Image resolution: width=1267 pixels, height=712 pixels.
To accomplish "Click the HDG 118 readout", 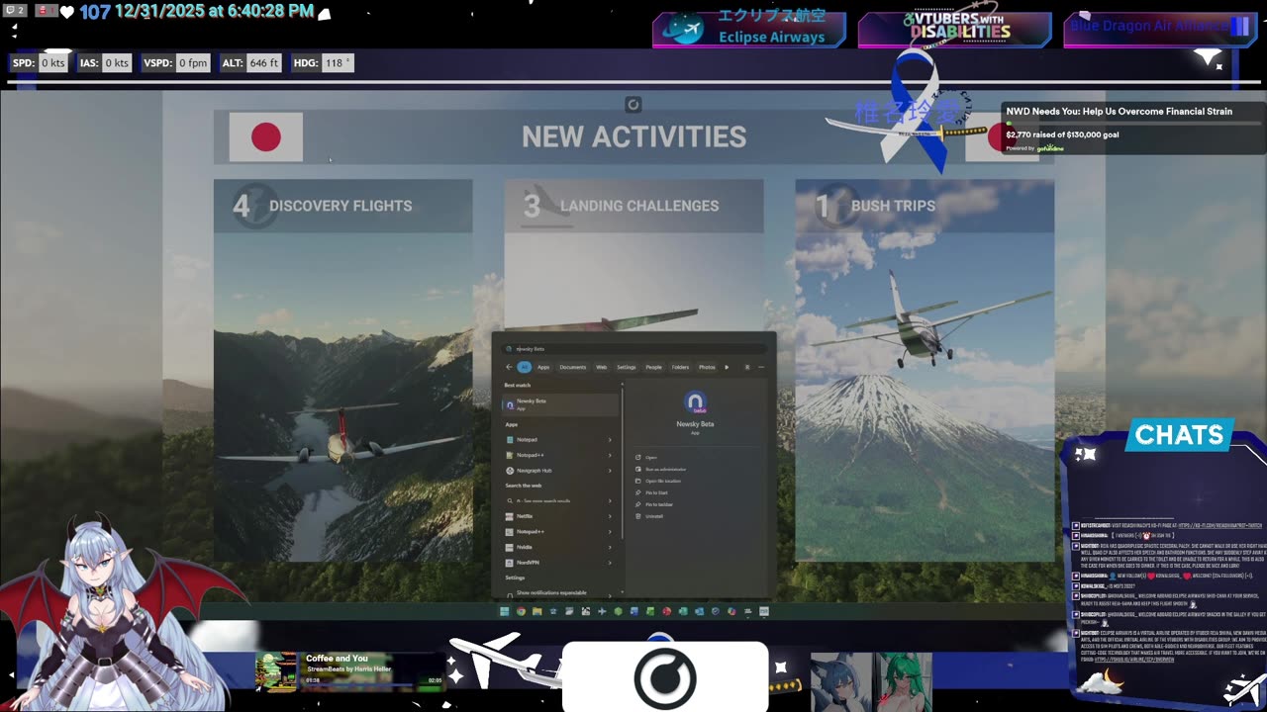I will (x=322, y=62).
